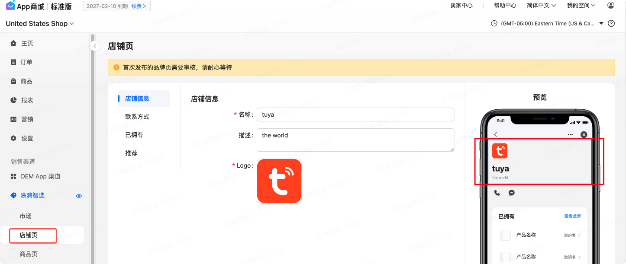This screenshot has width=626, height=264.
Task: Click small tuya logo in phone preview
Action: coord(500,151)
